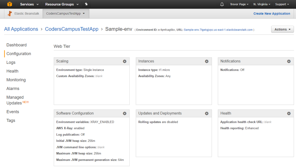Expand the Trevor Page account menu
The image size is (296, 168).
pyautogui.click(x=239, y=4)
